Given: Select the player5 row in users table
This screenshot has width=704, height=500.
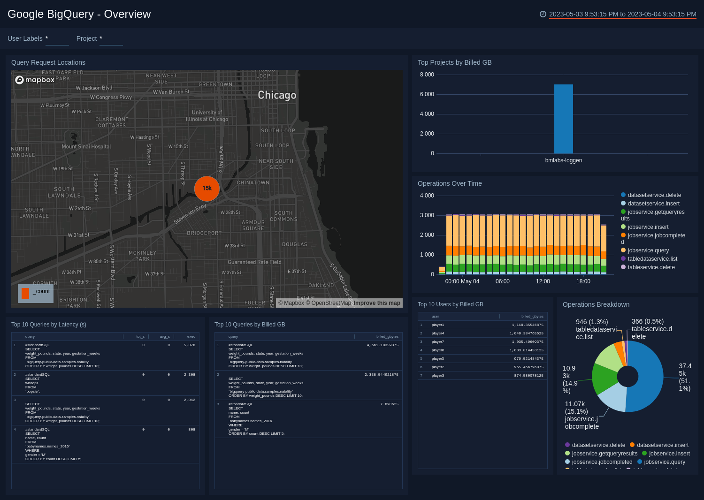Looking at the screenshot, I should (x=482, y=359).
